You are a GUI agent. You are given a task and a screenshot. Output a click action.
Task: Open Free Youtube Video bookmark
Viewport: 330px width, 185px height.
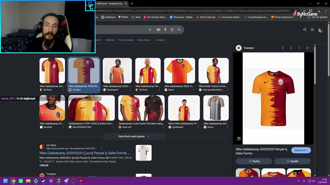tap(155, 17)
